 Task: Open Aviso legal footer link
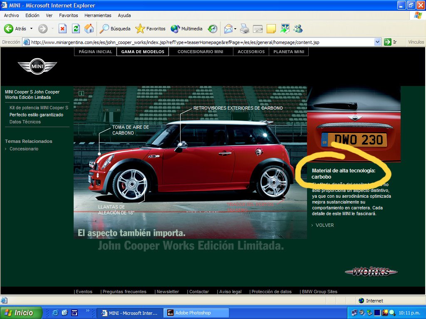coord(230,292)
